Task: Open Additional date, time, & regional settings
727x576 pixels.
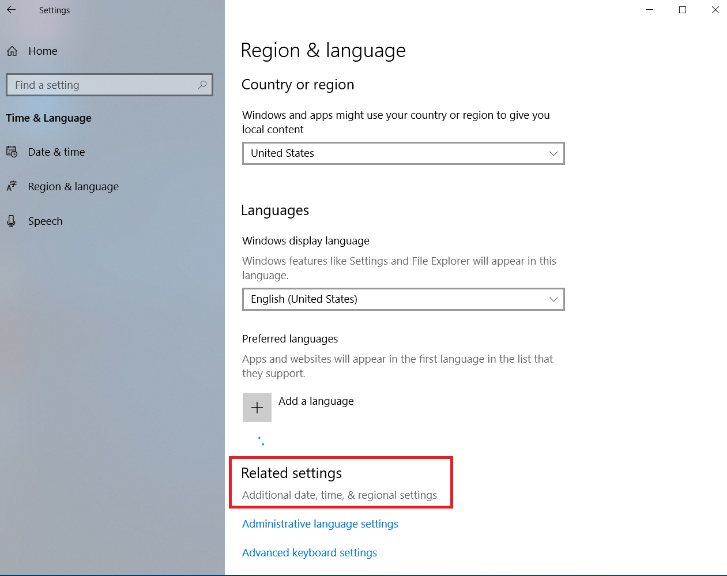Action: 340,495
